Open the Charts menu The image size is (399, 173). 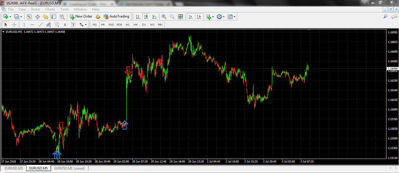(50, 9)
